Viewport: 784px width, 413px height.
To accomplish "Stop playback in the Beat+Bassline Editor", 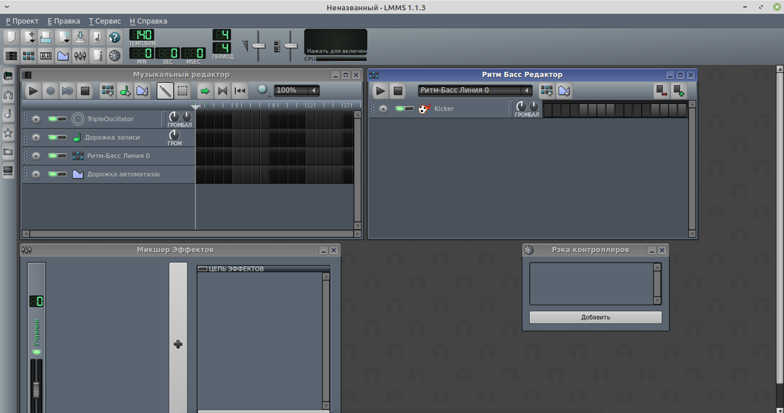I will (x=397, y=91).
